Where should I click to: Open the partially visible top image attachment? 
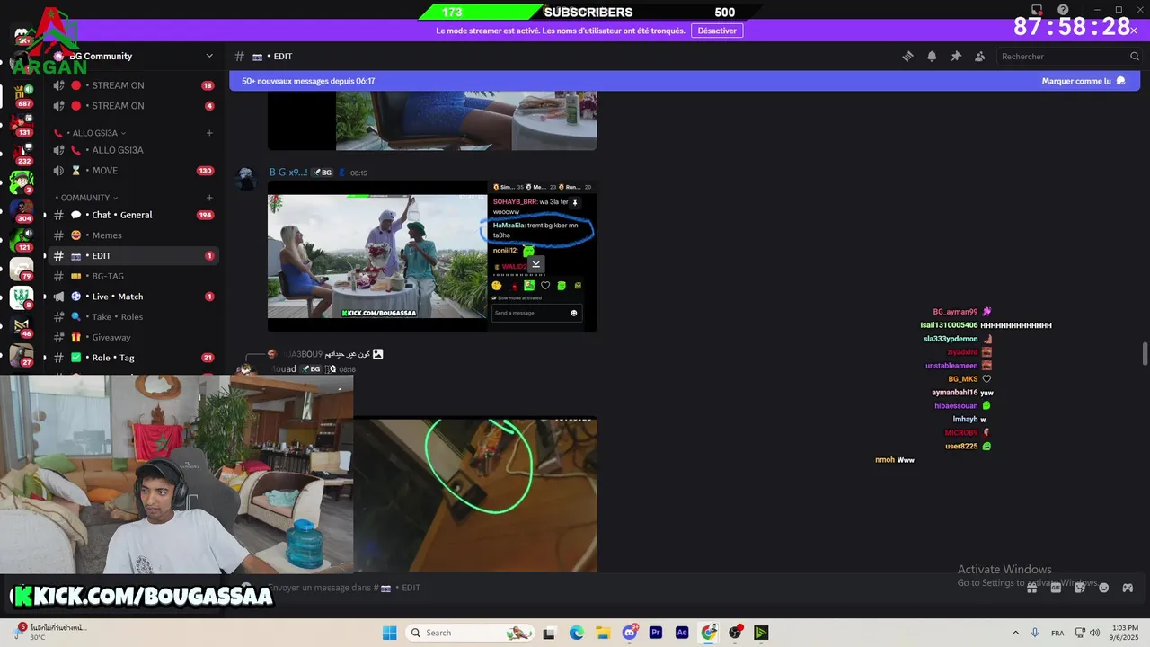pos(432,120)
